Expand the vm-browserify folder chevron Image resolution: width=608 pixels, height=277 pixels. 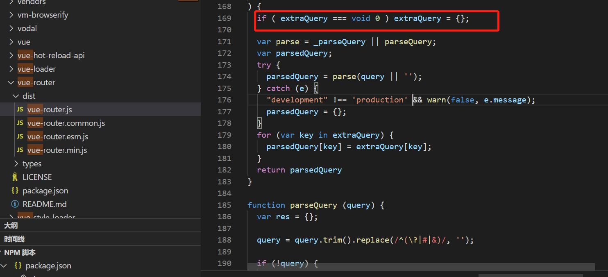(11, 15)
